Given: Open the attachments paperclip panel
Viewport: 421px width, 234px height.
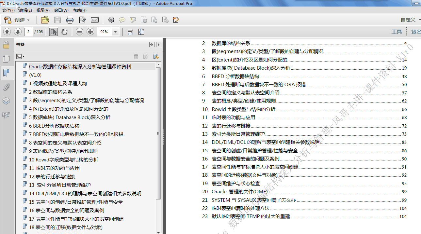Looking at the screenshot, I should tap(6, 87).
